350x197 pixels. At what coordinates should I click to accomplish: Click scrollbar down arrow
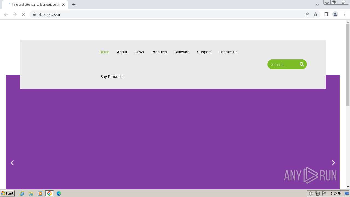348,187
